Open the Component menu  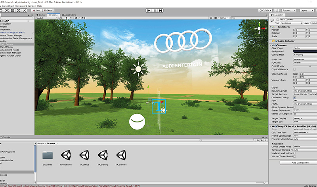(x=21, y=6)
